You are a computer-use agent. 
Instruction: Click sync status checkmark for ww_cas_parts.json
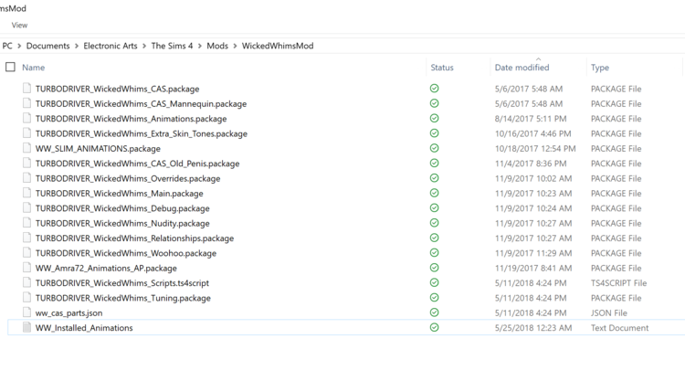(x=434, y=312)
